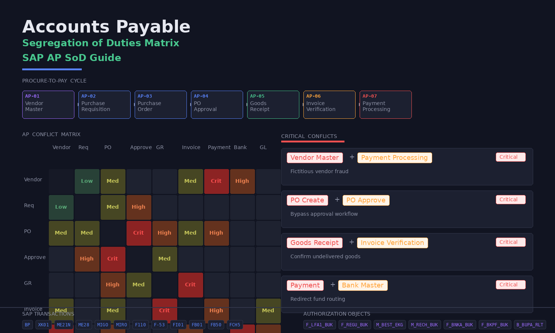Click the Critical Conflicts section heading
Screen dimensions: 555x333
[x=309, y=136]
